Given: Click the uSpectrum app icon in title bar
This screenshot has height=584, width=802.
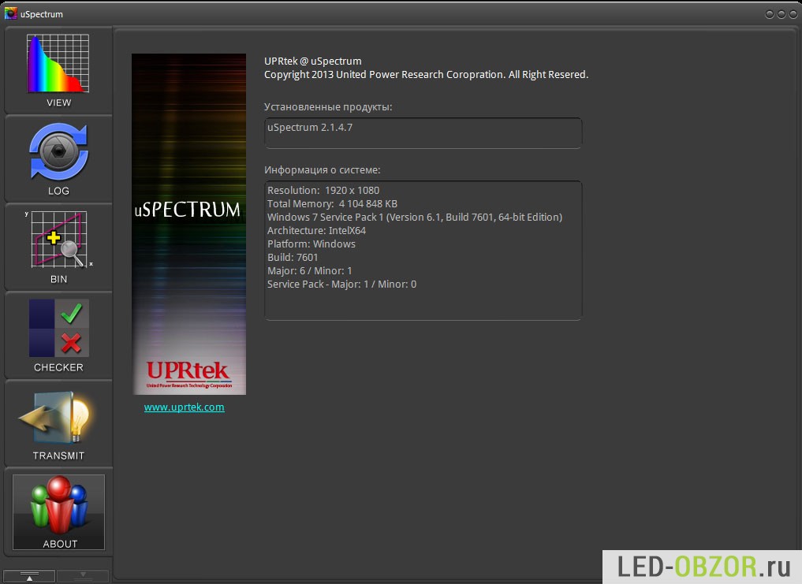Looking at the screenshot, I should (11, 13).
